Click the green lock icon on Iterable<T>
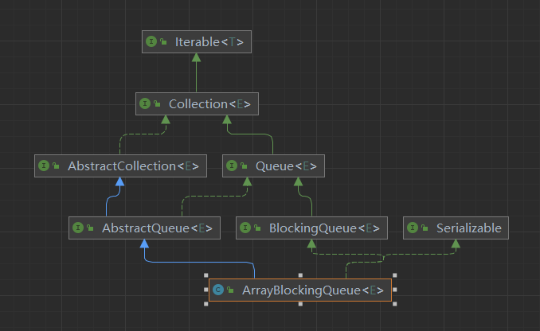Image resolution: width=540 pixels, height=331 pixels. click(x=163, y=41)
